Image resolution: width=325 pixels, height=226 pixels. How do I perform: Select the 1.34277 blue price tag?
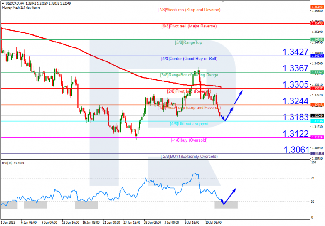click(x=317, y=56)
